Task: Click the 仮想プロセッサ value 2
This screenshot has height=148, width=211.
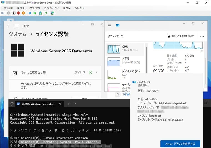Action: pos(185,63)
